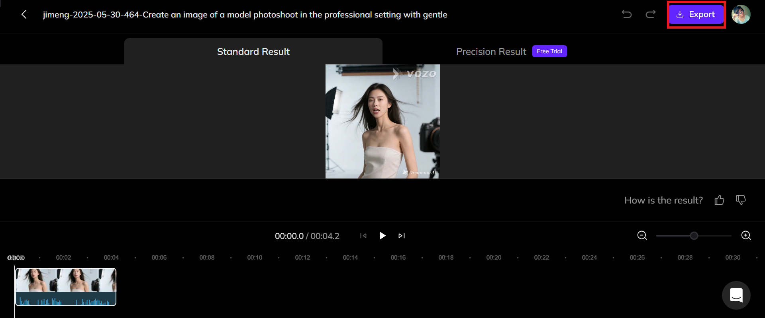This screenshot has height=318, width=765.
Task: Skip to the end of the video
Action: [402, 236]
